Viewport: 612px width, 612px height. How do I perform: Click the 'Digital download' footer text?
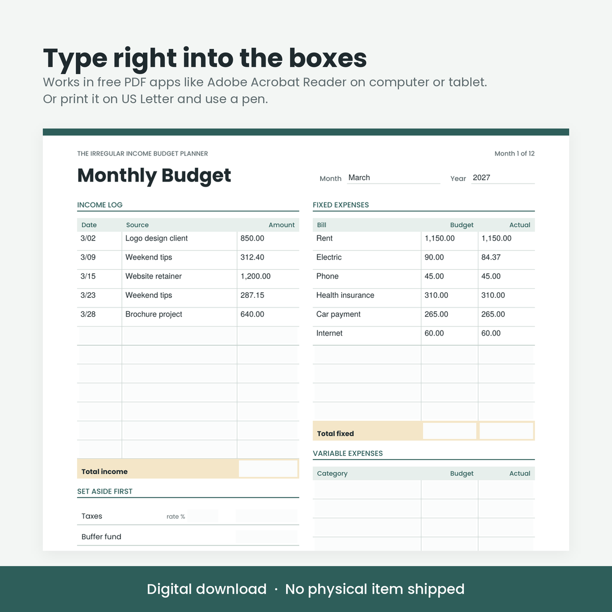click(x=207, y=589)
